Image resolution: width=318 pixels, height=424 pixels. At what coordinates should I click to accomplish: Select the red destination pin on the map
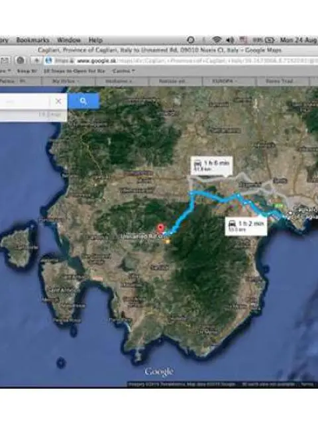click(161, 229)
